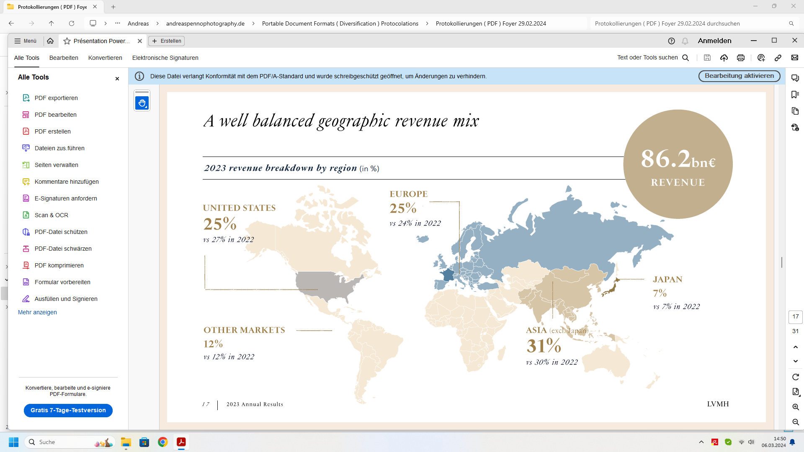This screenshot has width=804, height=452.
Task: Open the document security lock icon
Action: (795, 127)
